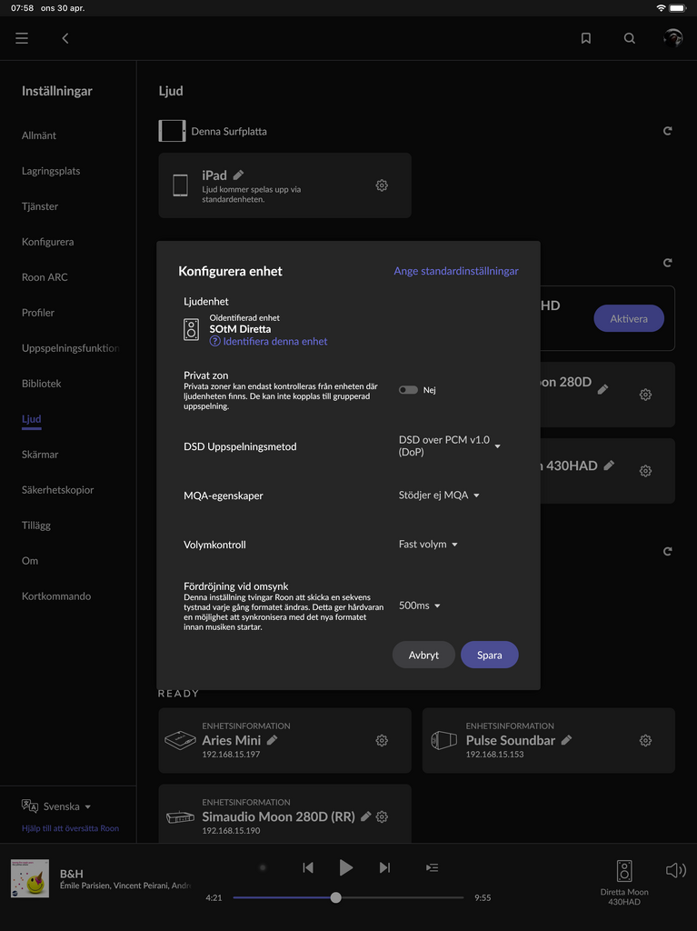Click the playback progress slider handle
Image resolution: width=697 pixels, height=931 pixels.
pyautogui.click(x=336, y=897)
